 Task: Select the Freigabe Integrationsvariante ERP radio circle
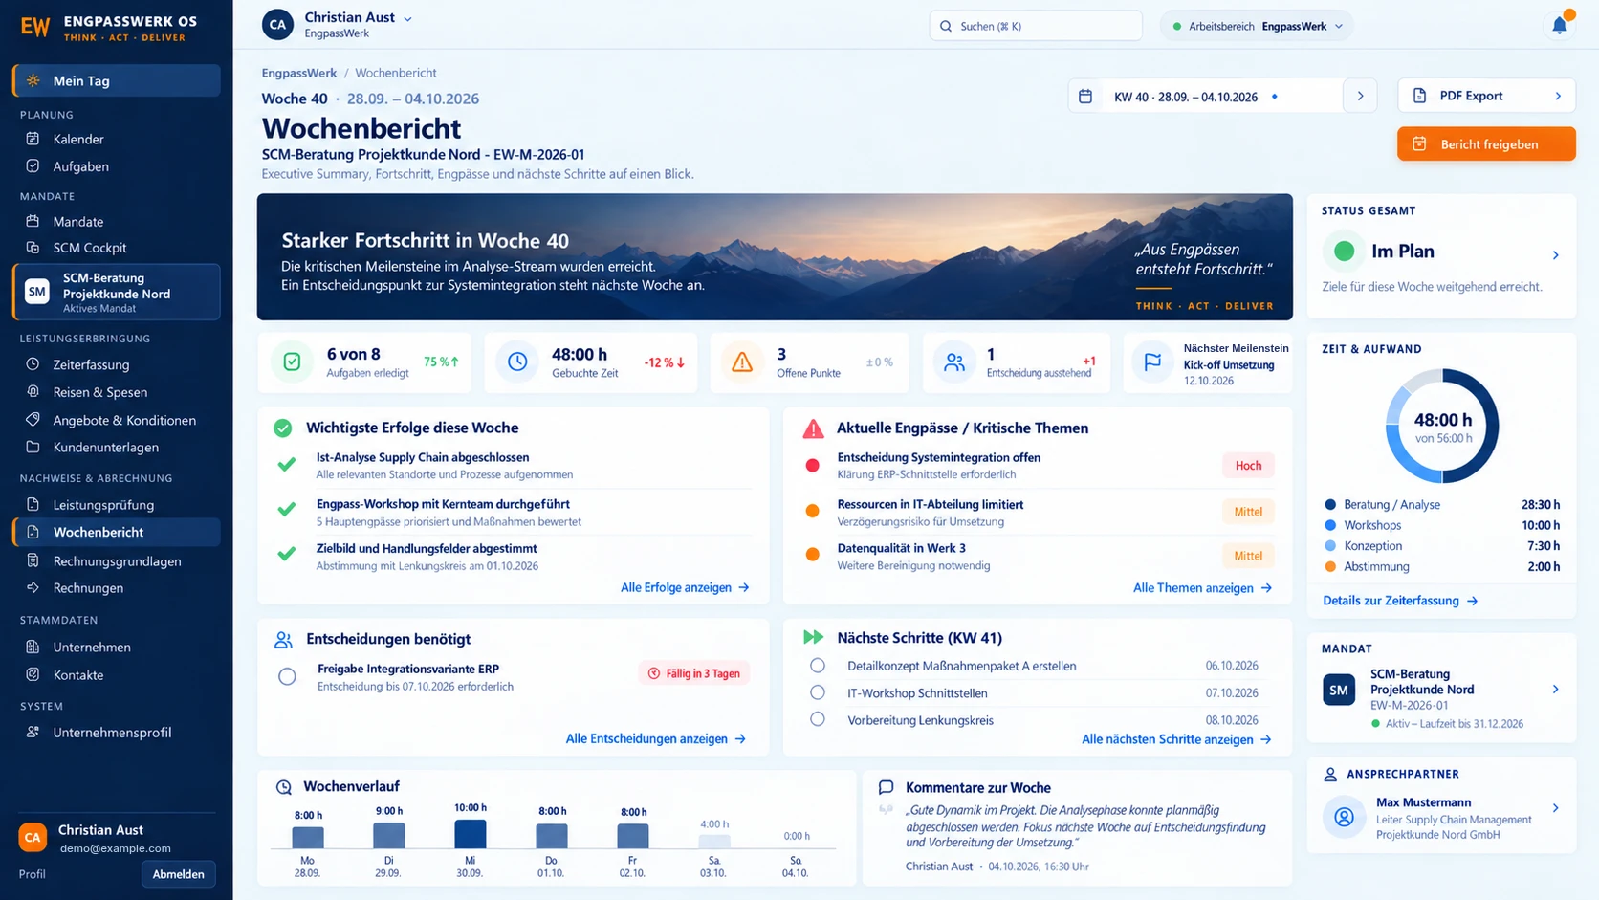(287, 676)
